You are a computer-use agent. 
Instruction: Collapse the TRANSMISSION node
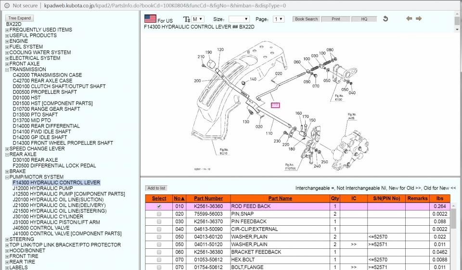(x=7, y=70)
